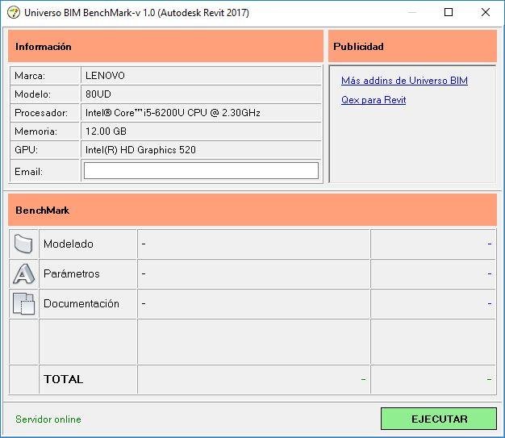Open the Más addins de Universo BIM link

click(x=404, y=81)
